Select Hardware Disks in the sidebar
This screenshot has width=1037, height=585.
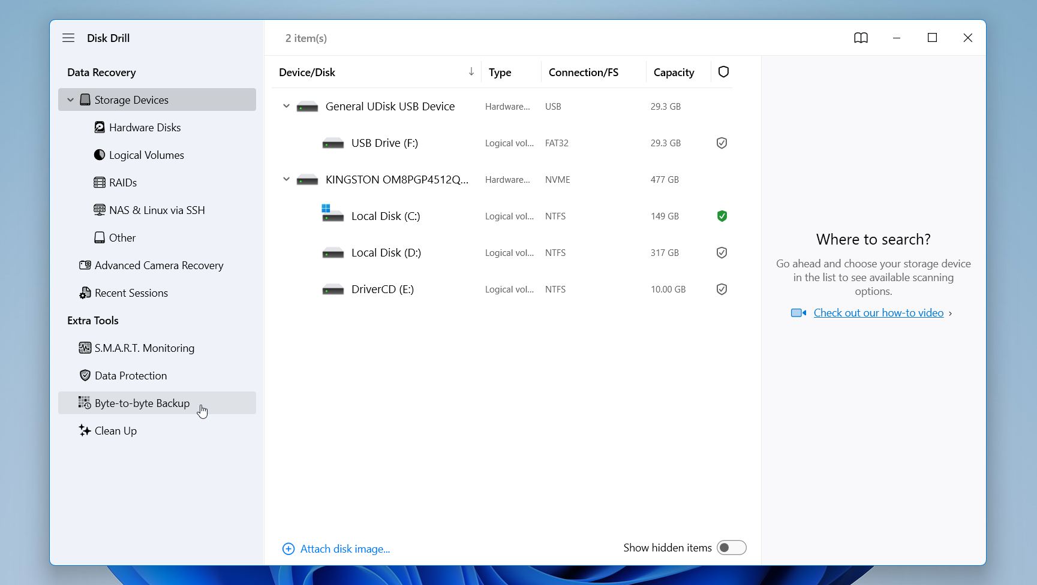click(x=145, y=127)
